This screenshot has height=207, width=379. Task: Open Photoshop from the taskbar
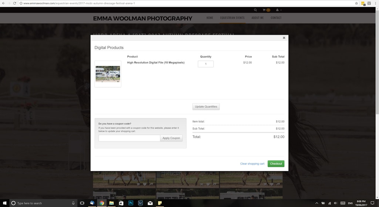pos(131,203)
